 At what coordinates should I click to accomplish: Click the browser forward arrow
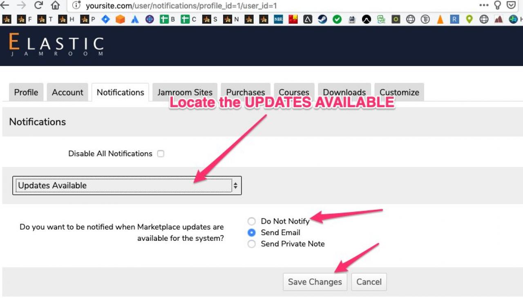(x=21, y=6)
